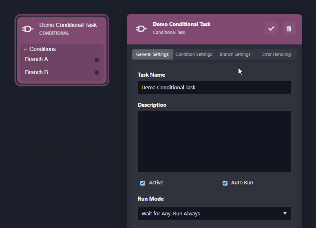Open the Branch Settings tab
The width and height of the screenshot is (316, 228).
[235, 54]
